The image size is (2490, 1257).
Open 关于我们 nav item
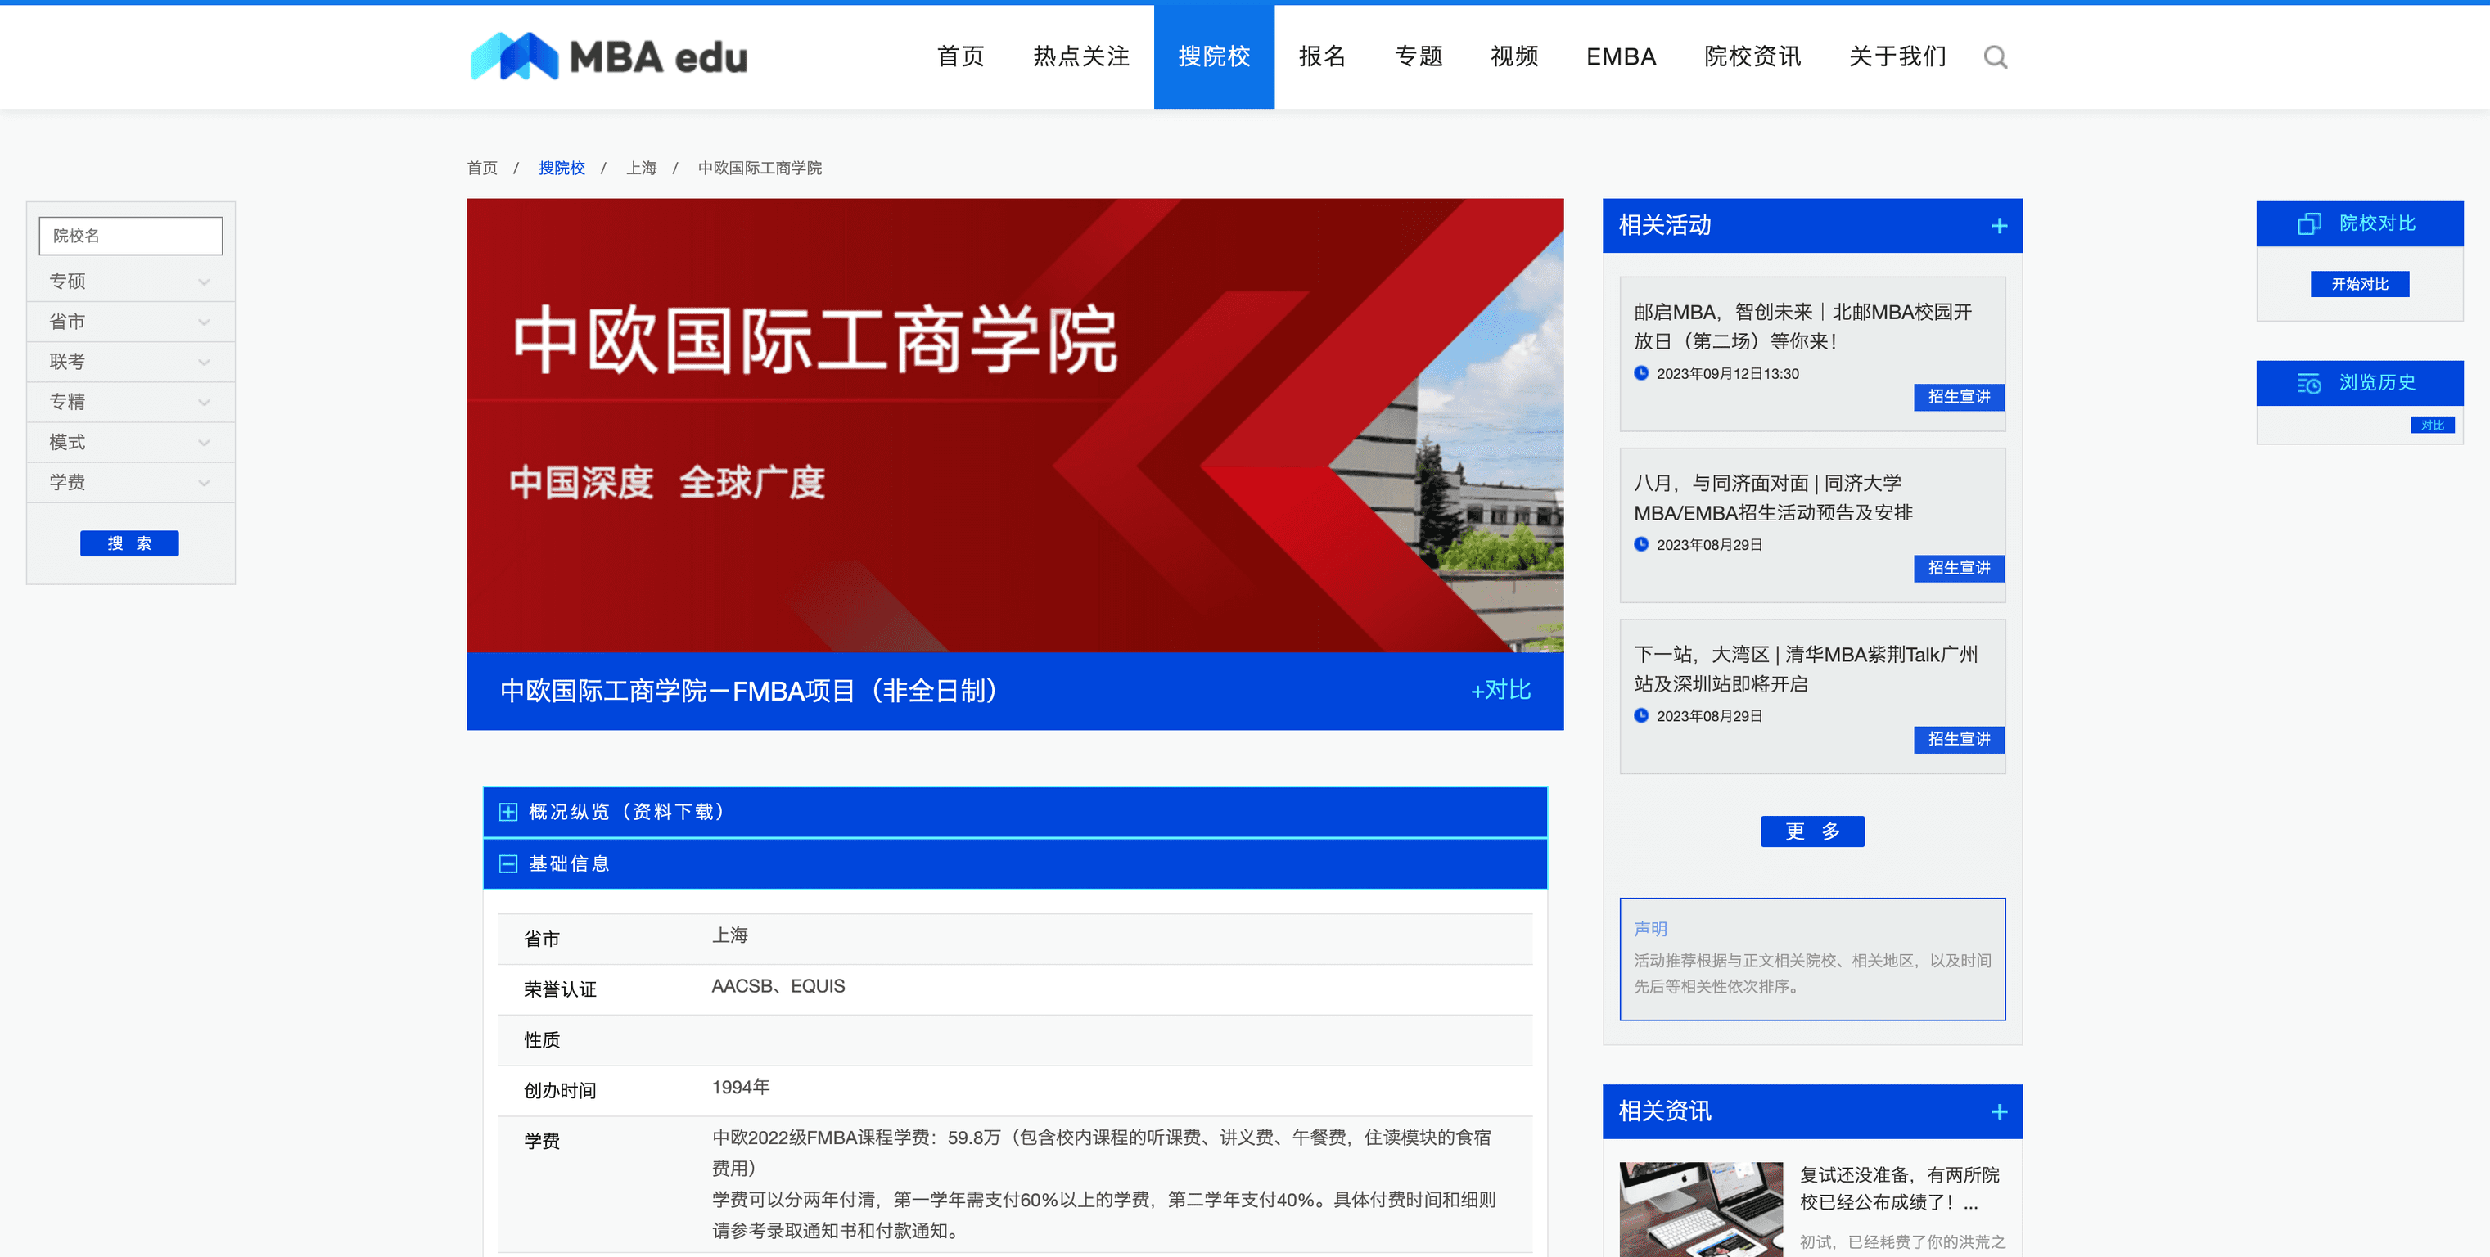[1897, 57]
